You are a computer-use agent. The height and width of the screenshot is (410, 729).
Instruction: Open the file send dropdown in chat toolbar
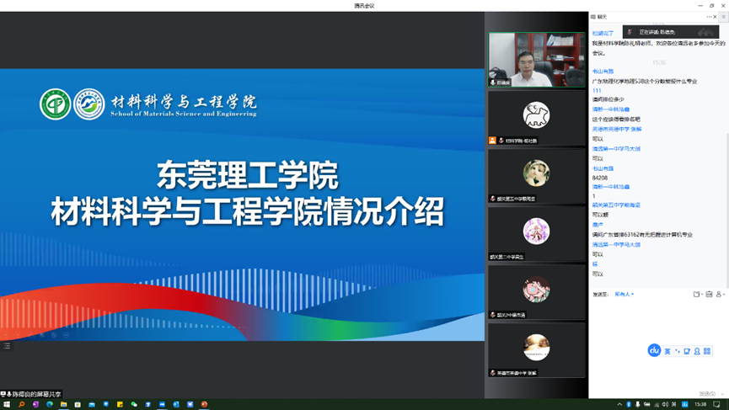(x=698, y=295)
